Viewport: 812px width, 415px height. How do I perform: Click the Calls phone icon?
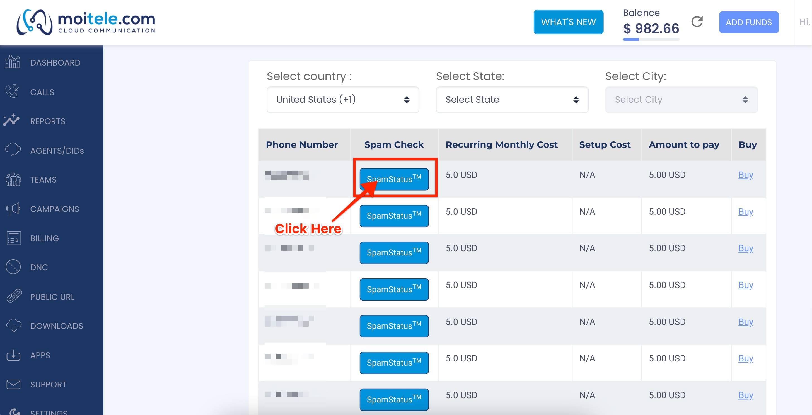click(x=13, y=91)
